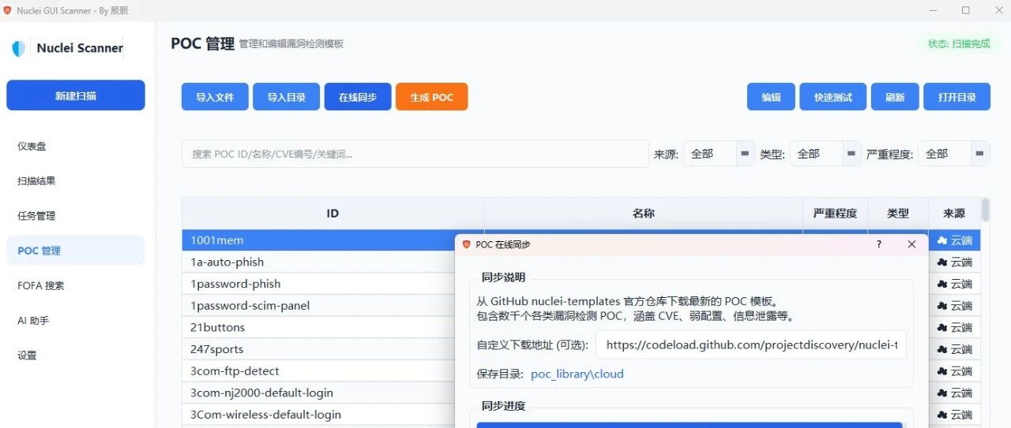Click cloud icon in 247sports row
This screenshot has height=428, width=1011.
[941, 349]
